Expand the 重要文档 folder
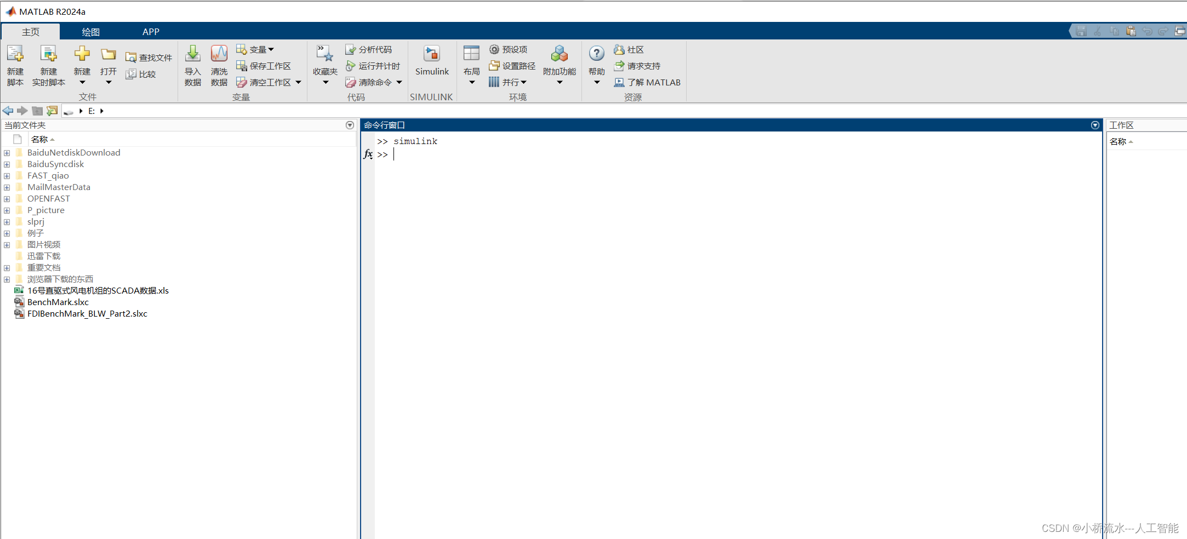 tap(7, 268)
